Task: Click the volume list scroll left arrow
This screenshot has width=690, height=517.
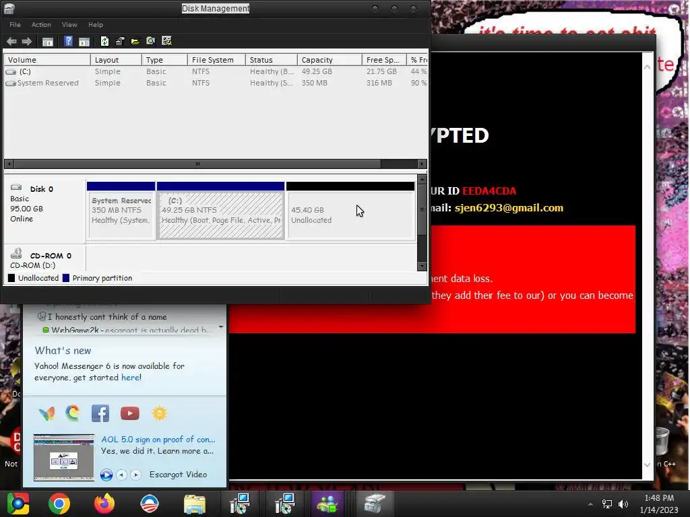Action: coord(9,164)
